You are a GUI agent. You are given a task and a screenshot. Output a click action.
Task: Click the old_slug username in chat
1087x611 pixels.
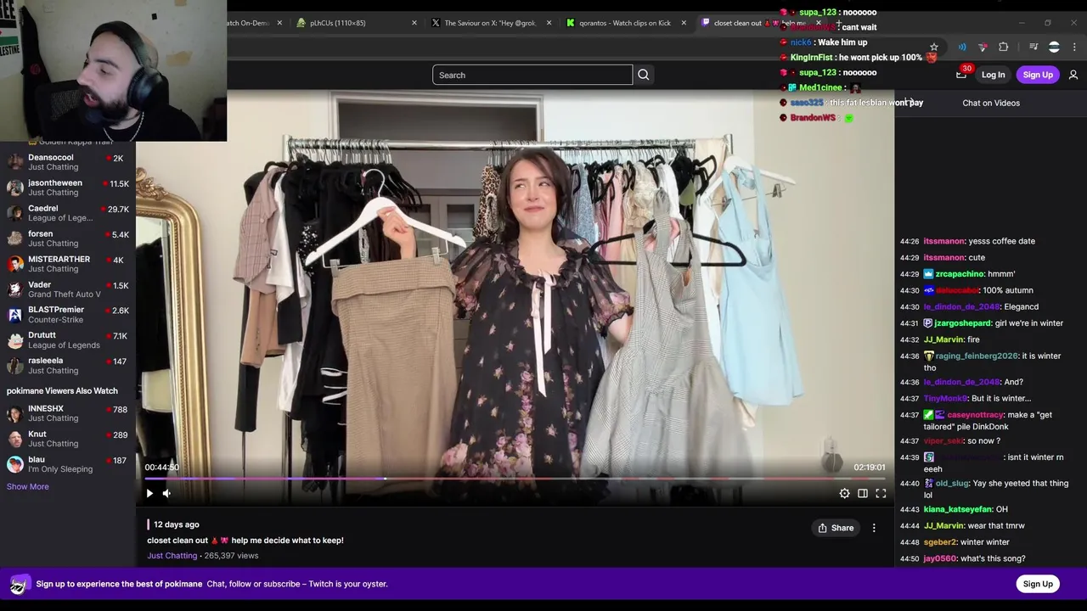point(952,484)
